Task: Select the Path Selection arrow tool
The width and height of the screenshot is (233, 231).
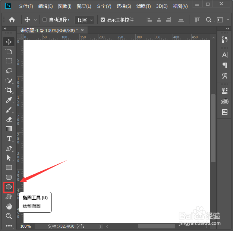Action: click(x=9, y=158)
